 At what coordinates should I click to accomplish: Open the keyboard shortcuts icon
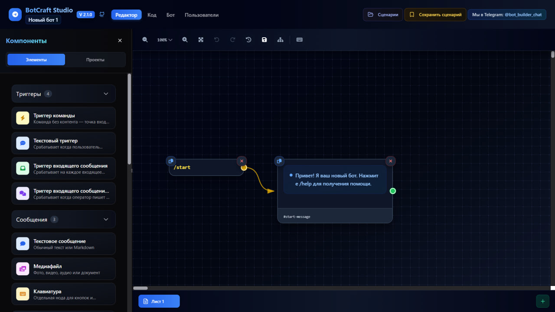[x=299, y=39]
